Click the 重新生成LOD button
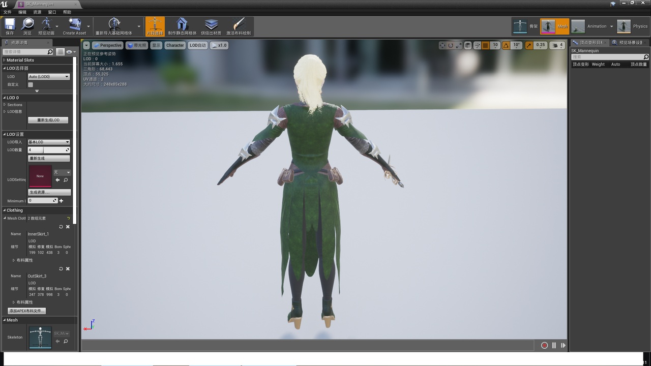This screenshot has width=651, height=366. (48, 120)
